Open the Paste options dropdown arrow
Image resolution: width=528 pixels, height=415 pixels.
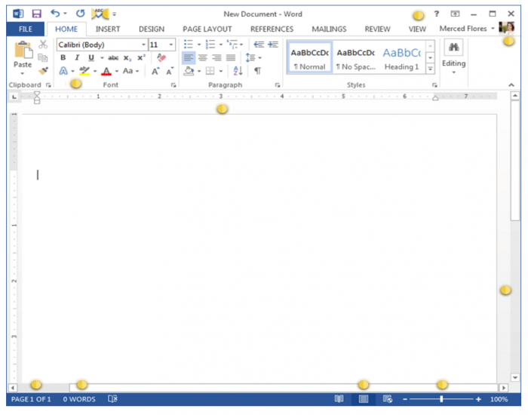click(23, 73)
